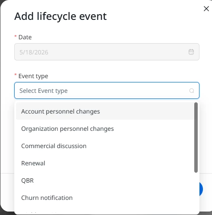This screenshot has height=215, width=212.
Task: Click the dropdown list scrollbar thumb
Action: [x=196, y=137]
